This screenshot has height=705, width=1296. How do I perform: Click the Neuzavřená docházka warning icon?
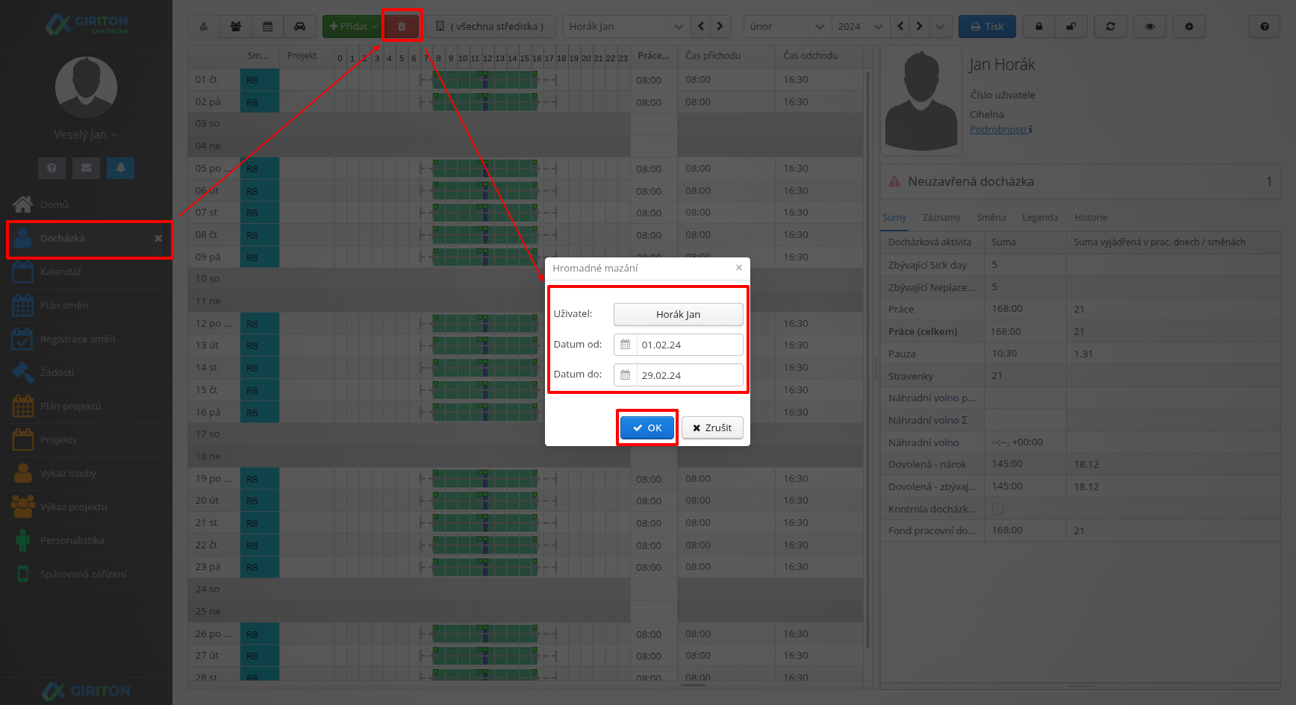tap(894, 181)
